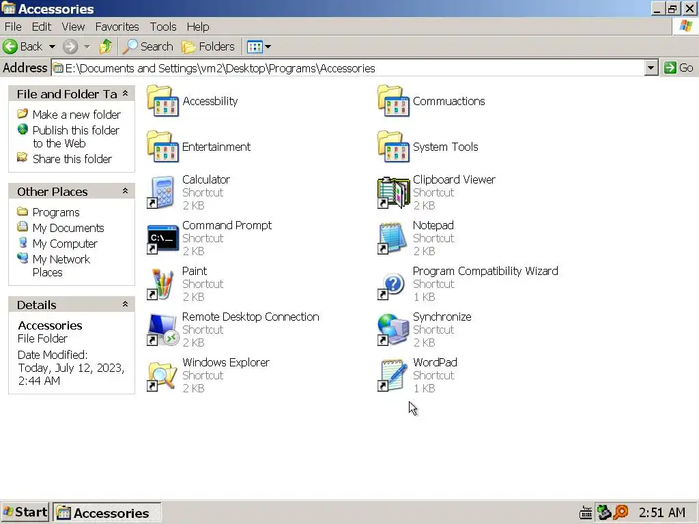The image size is (699, 524).
Task: Click the taskbar clock showing 2:51 AM
Action: 661,513
